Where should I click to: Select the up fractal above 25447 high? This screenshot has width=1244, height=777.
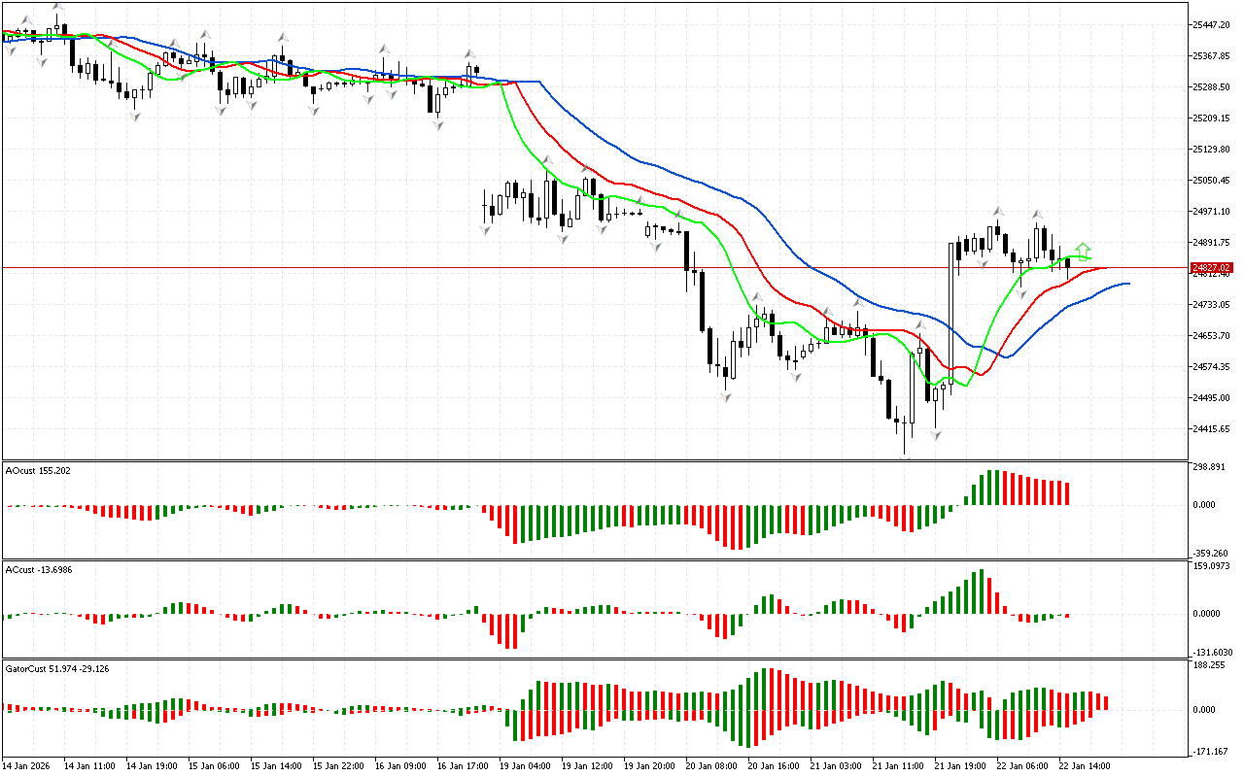(58, 5)
